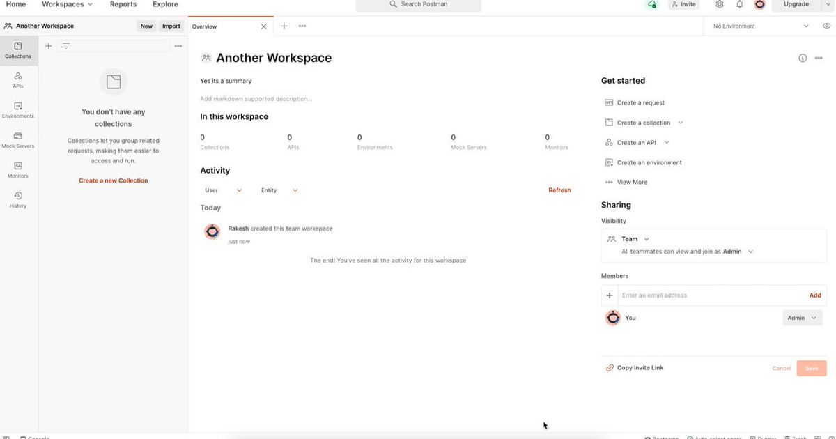Click the user avatar in the header
Viewport: 836px width, 439px height.
[759, 4]
